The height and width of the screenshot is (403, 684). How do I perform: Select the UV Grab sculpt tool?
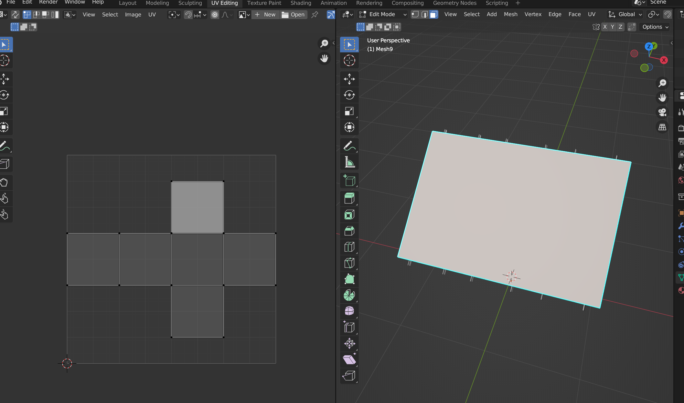[5, 183]
